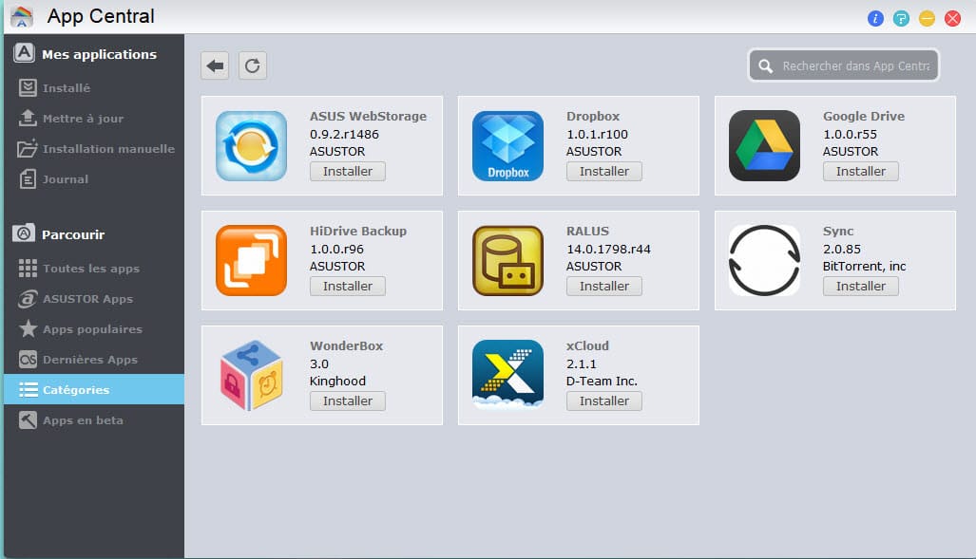The image size is (976, 559).
Task: Click the Kinghood developer text
Action: [337, 382]
